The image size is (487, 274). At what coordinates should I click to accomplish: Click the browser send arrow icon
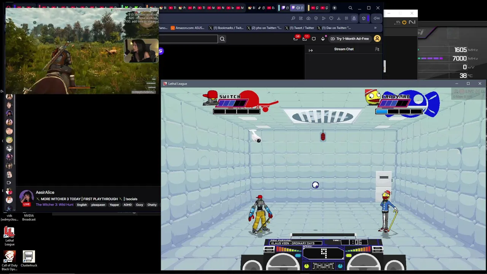[x=324, y=18]
